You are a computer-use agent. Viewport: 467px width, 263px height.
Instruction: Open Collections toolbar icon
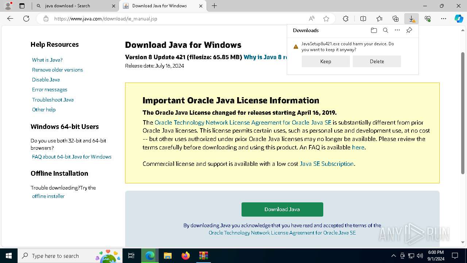[x=395, y=19]
